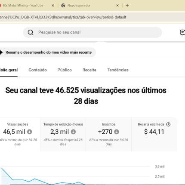Screen dimensions: 185x185
Task: Select the Inscritos +270 card
Action: [x=108, y=134]
